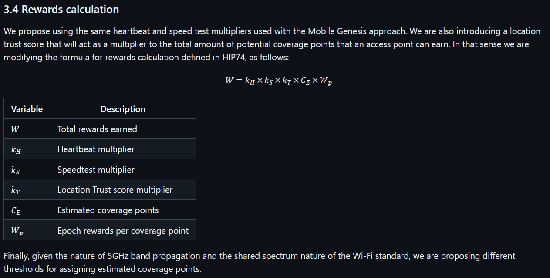Image resolution: width=550 pixels, height=278 pixels.
Task: Click 'Speedtest multiplier' table cell
Action: coord(123,170)
